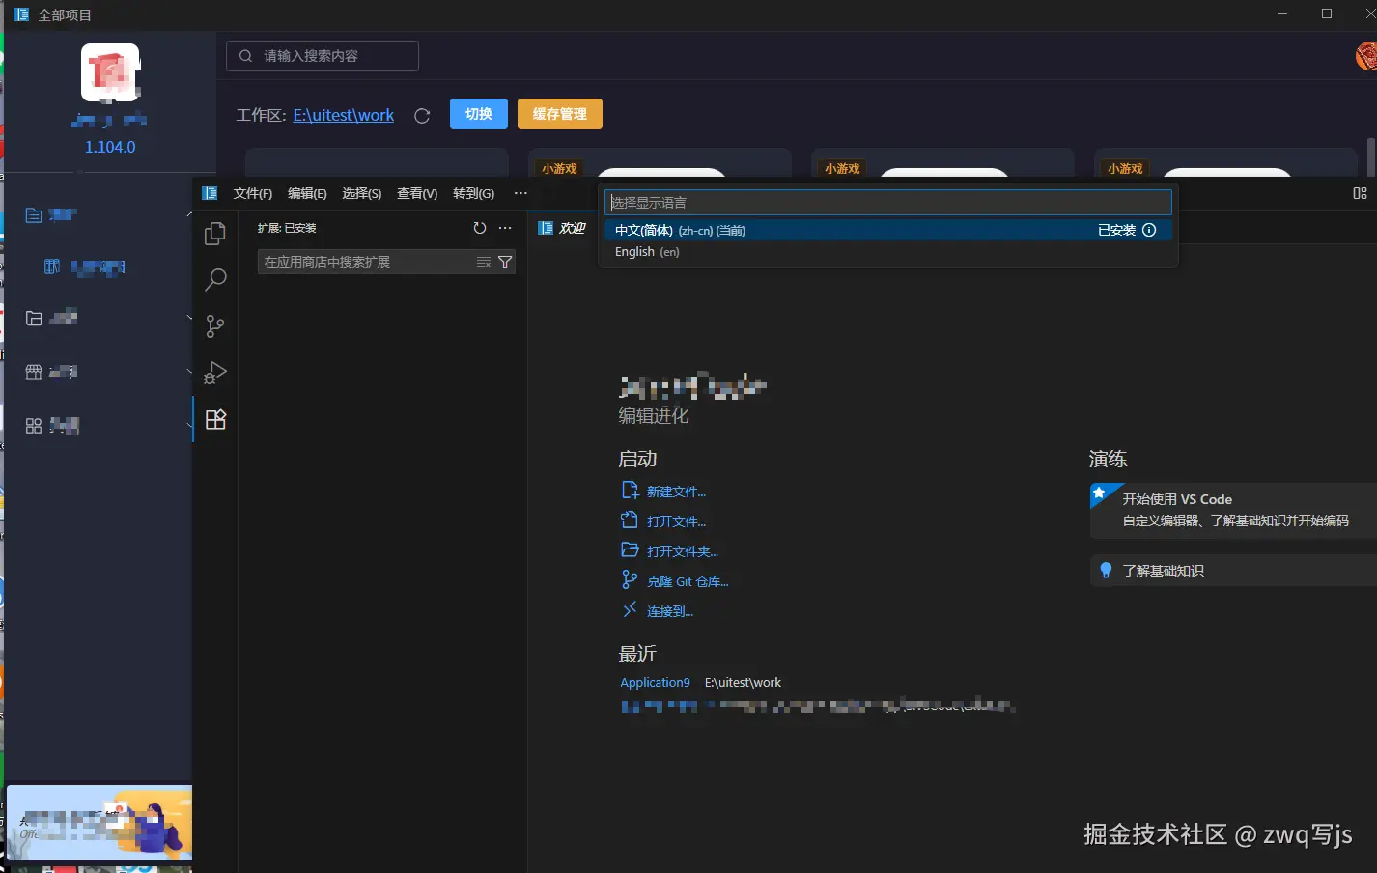Expand the hidden menu bar items (…)
Viewport: 1377px width, 873px height.
[x=520, y=193]
